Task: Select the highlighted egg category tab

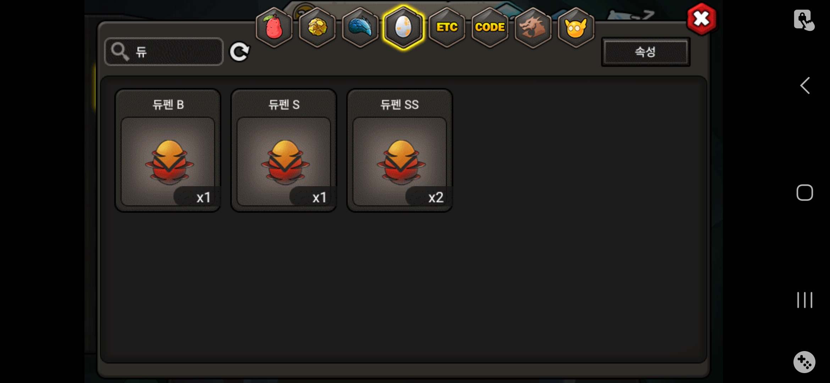Action: (x=403, y=27)
